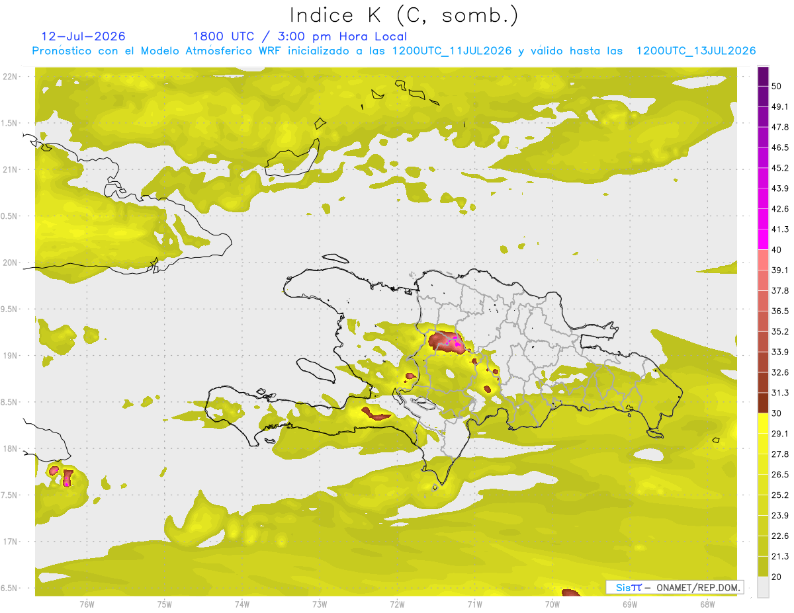Click the dark brown swatch just above 30
This screenshot has width=794, height=613.
pyautogui.click(x=764, y=403)
